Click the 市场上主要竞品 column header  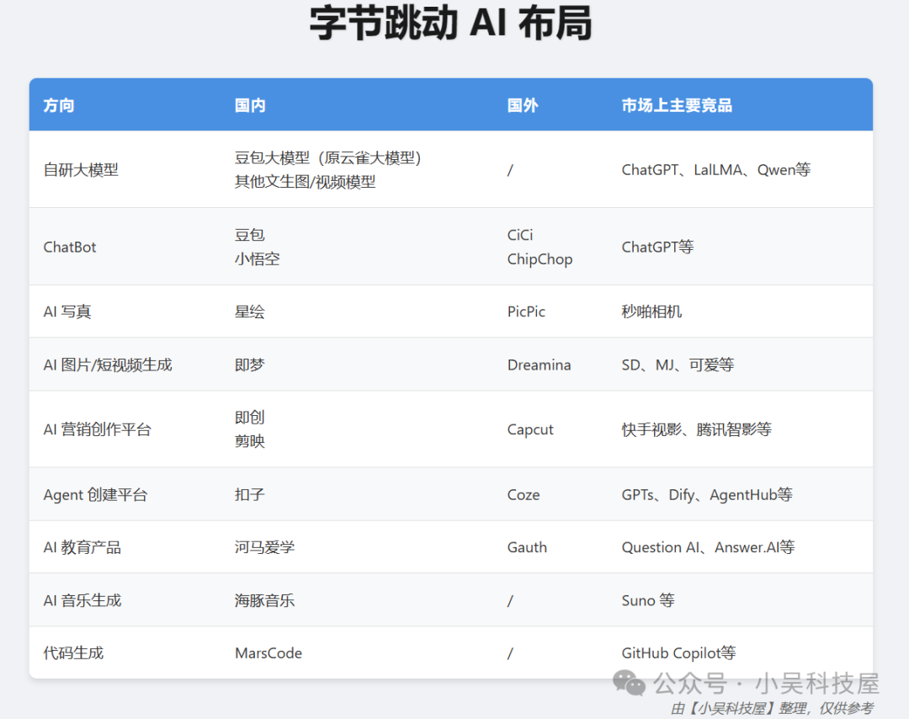point(677,105)
